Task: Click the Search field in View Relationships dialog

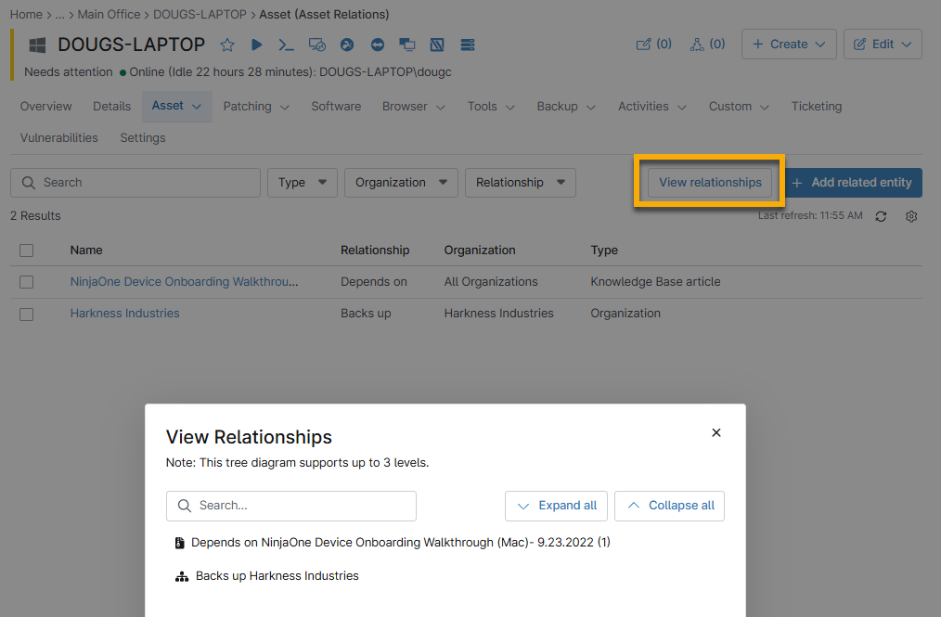Action: [x=291, y=506]
